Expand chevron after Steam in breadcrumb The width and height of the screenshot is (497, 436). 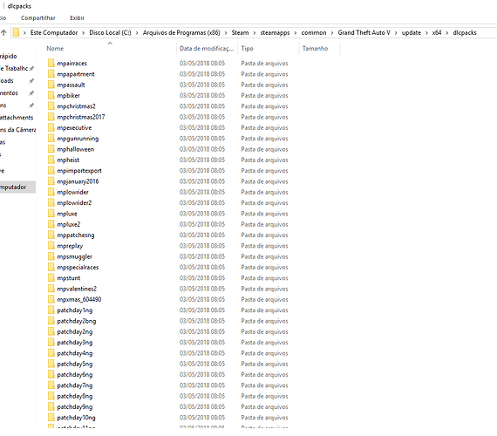click(255, 32)
